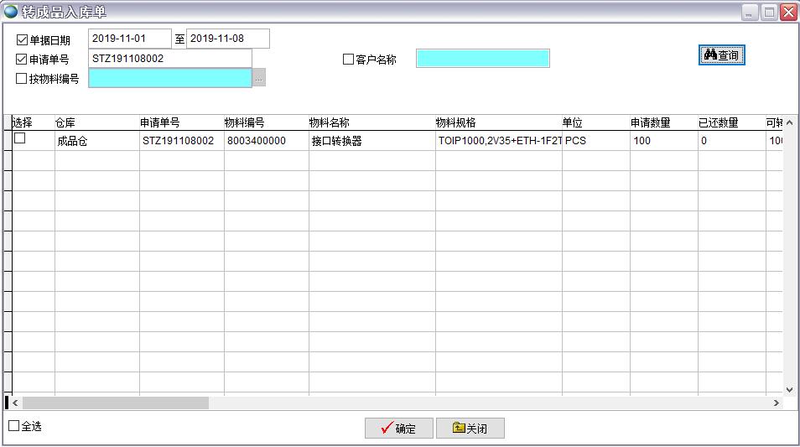Toggle the 申请单号 checkbox
The height and width of the screenshot is (447, 800).
coord(22,60)
